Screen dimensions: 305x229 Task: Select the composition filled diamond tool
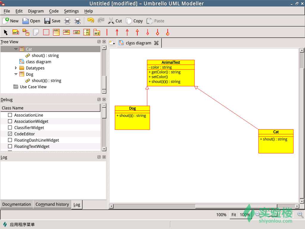[147, 32]
